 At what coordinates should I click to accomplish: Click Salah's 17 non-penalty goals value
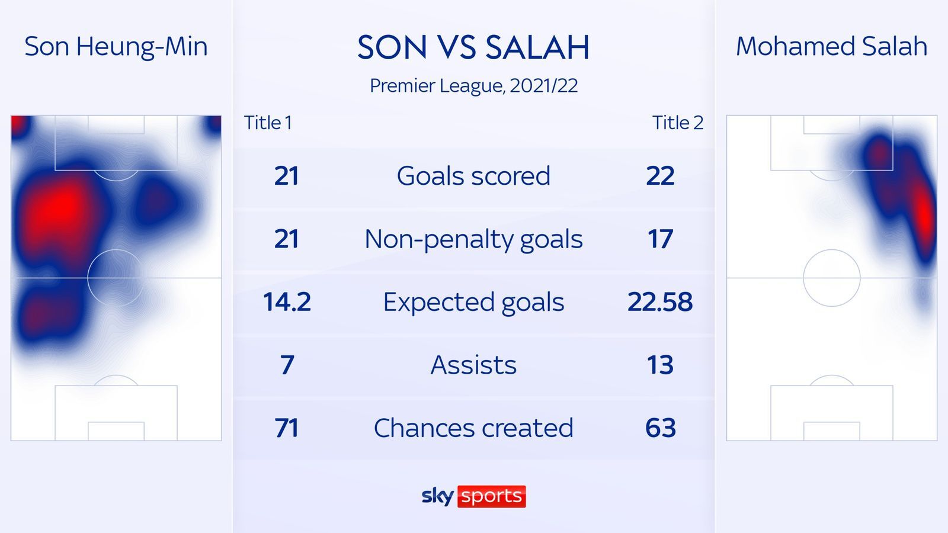click(x=660, y=239)
